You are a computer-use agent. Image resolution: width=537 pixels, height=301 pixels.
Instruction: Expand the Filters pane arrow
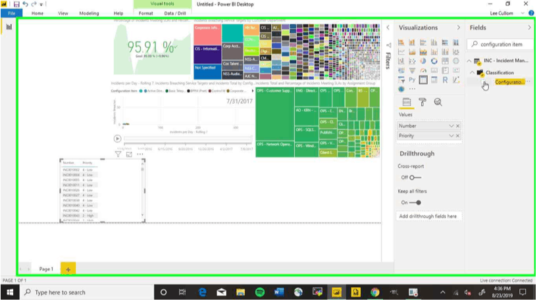[388, 28]
